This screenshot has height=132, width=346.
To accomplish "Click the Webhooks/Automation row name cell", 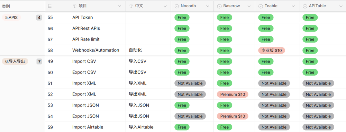I will (x=96, y=50).
